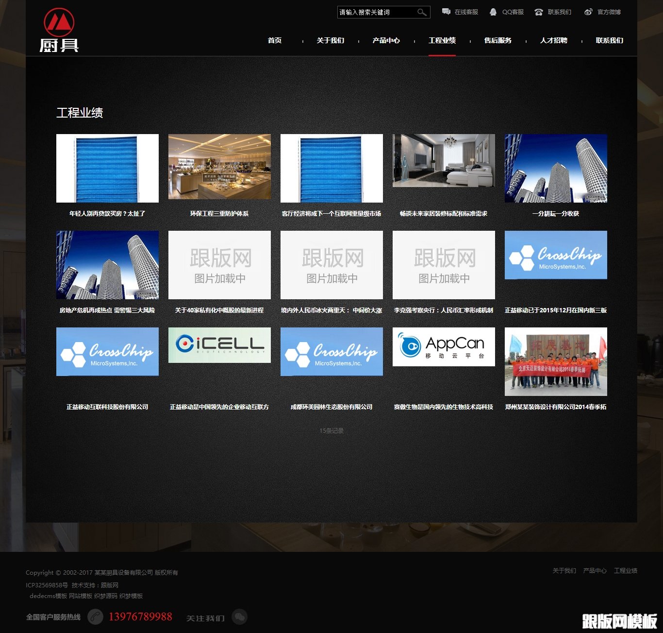Open the official Weibo icon
The height and width of the screenshot is (633, 663).
click(588, 12)
